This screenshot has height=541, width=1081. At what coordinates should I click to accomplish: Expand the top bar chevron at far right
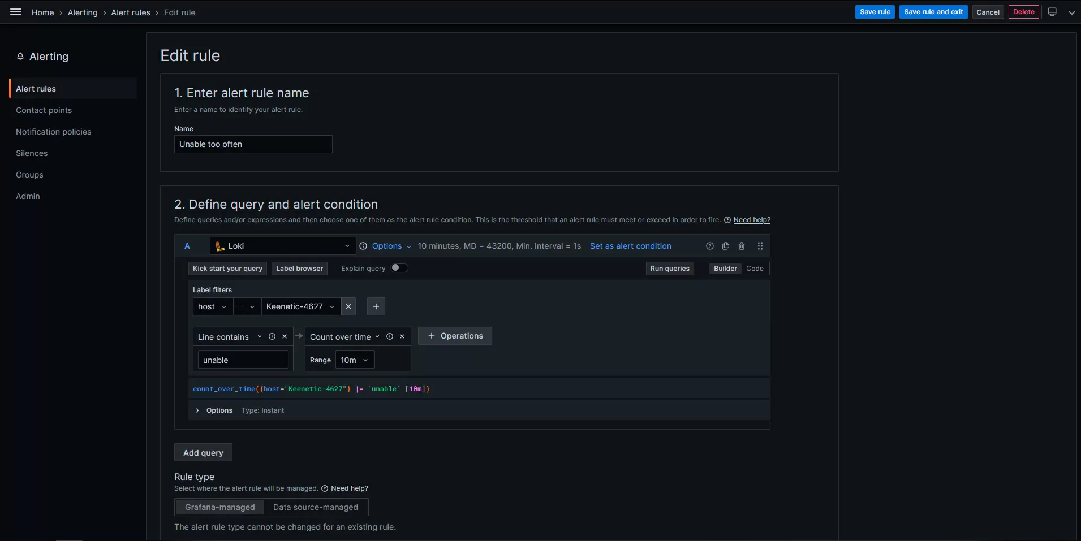pyautogui.click(x=1071, y=12)
